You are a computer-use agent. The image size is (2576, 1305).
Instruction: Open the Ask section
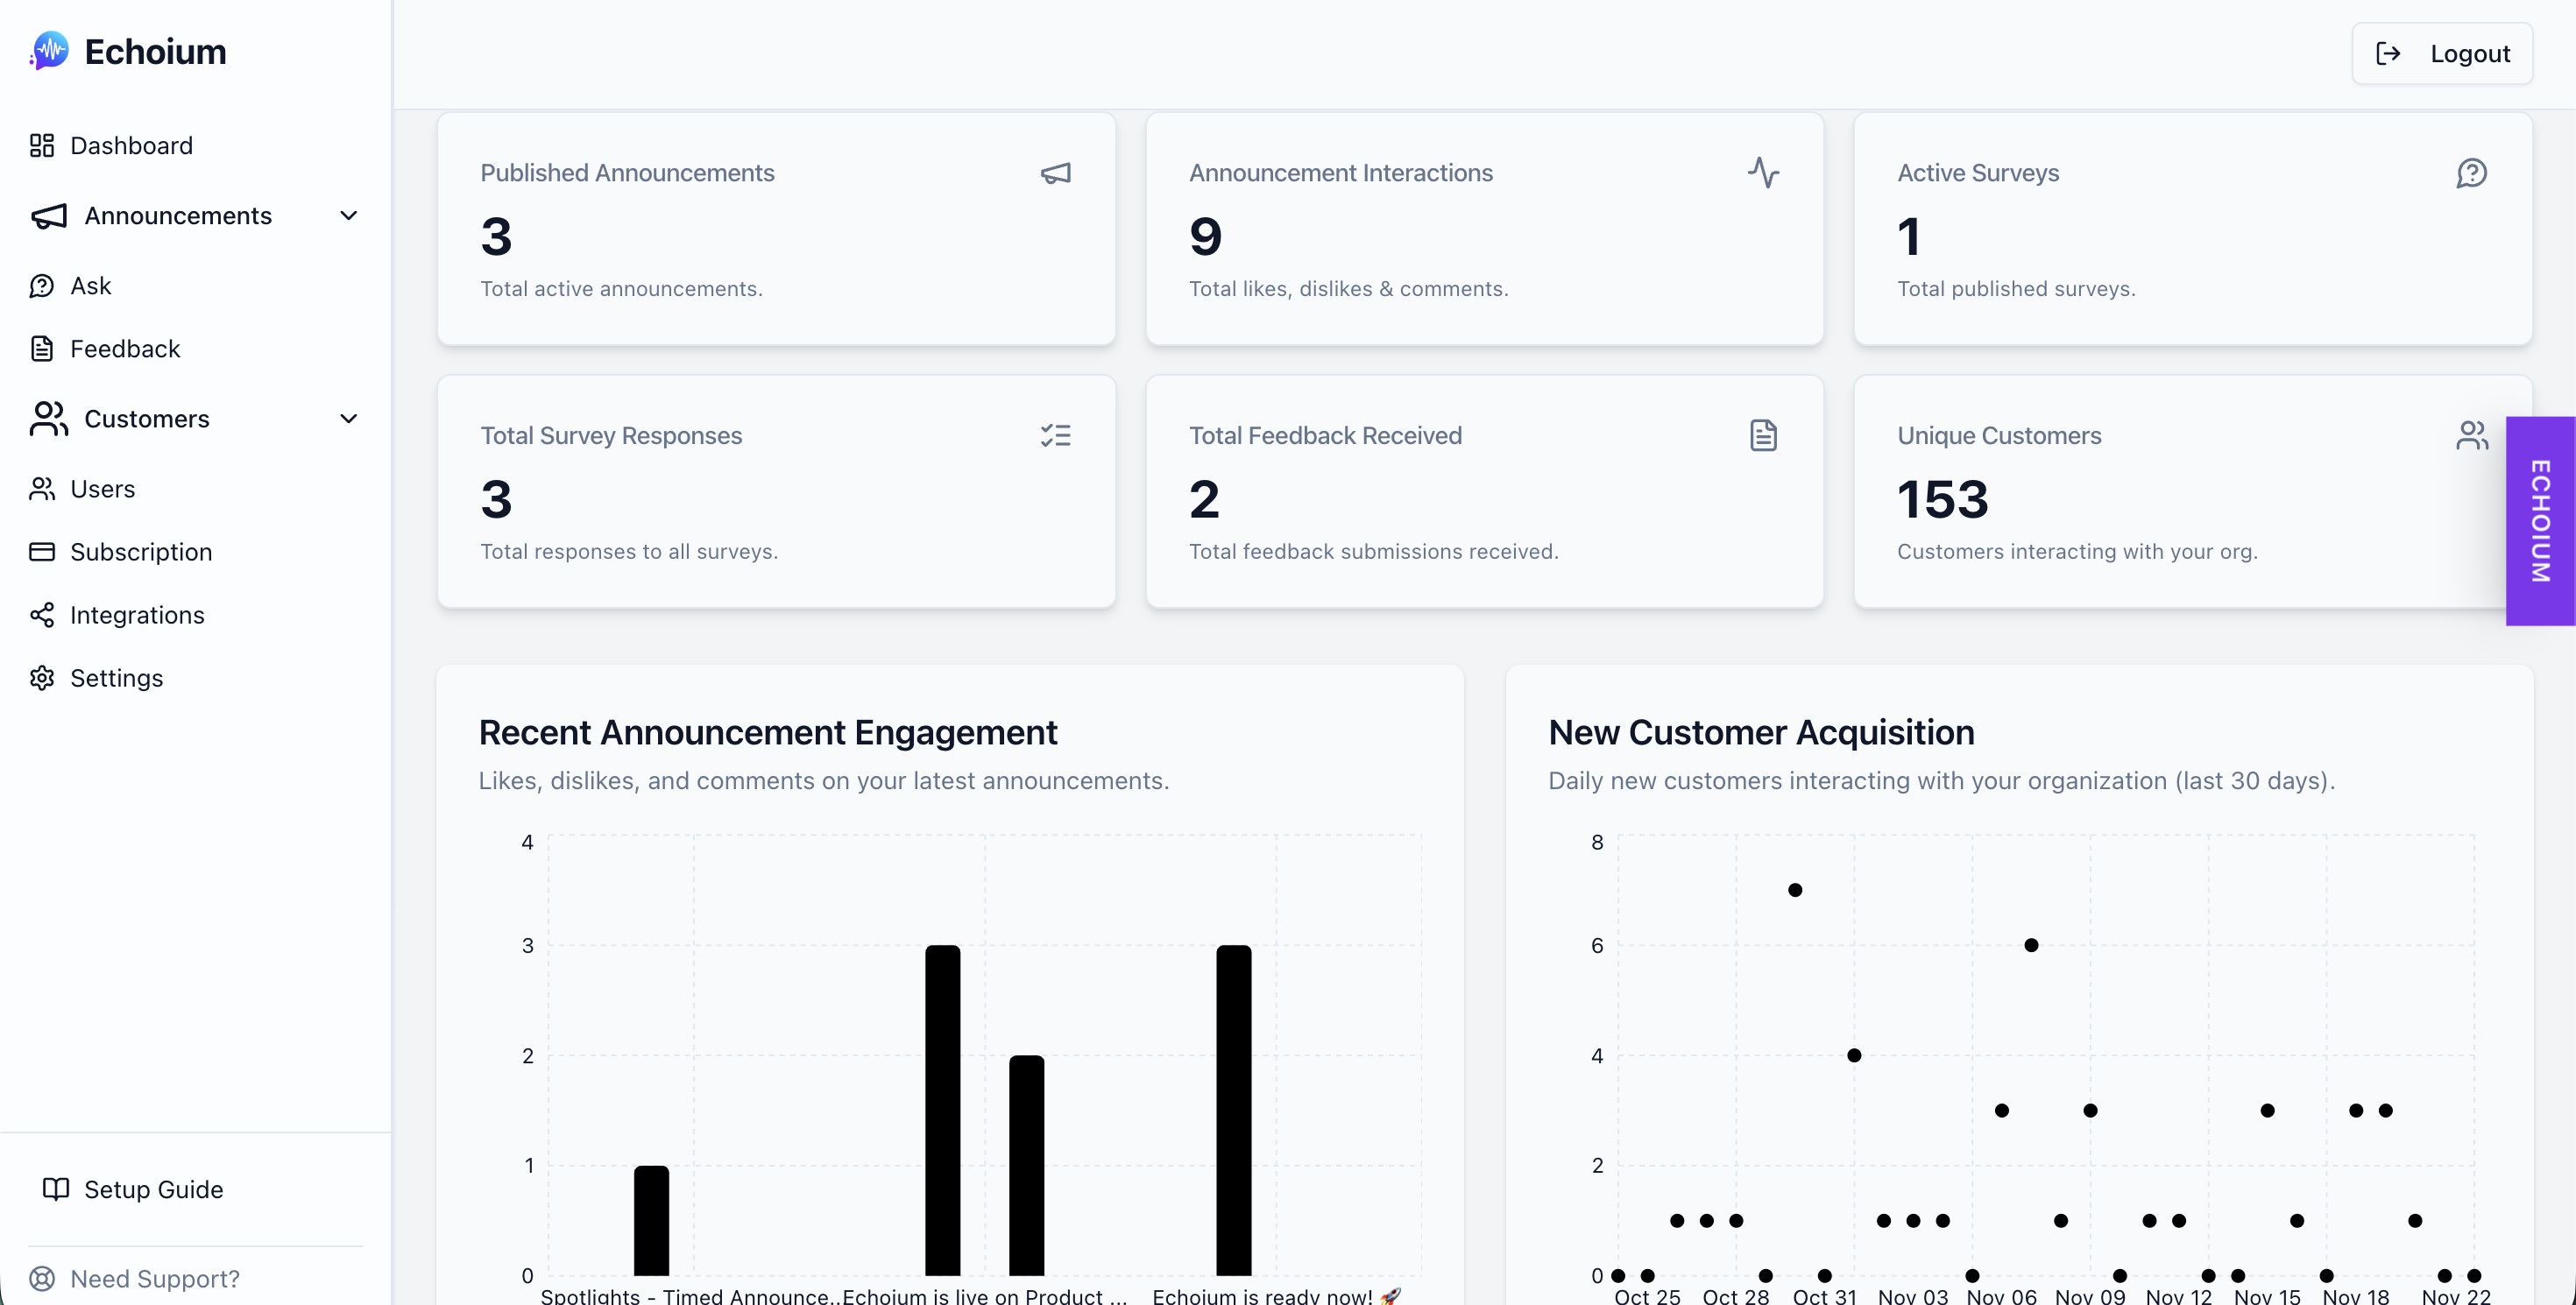(x=90, y=286)
